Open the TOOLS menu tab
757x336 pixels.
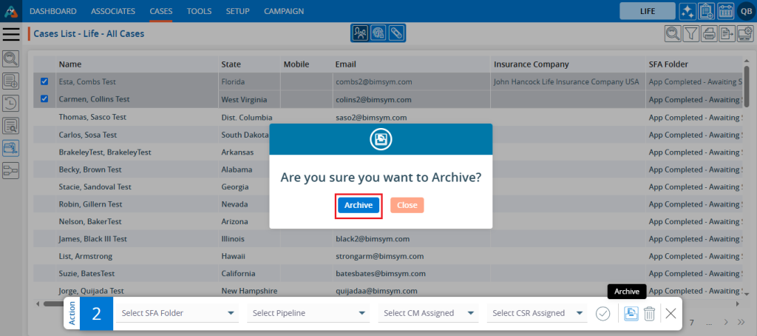coord(199,11)
